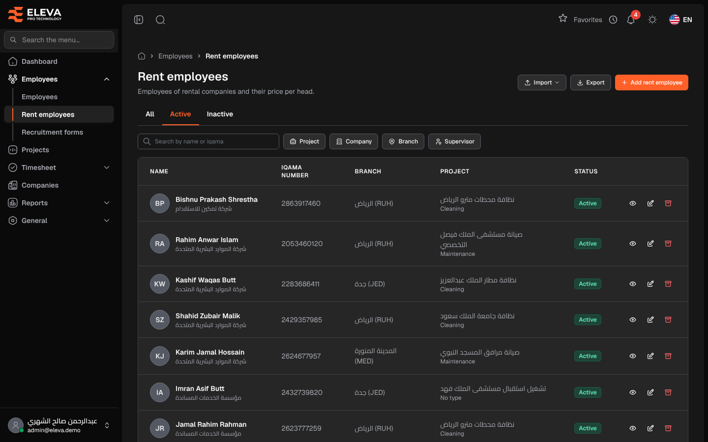Click Add rent employee button
The height and width of the screenshot is (442, 708).
tap(651, 83)
